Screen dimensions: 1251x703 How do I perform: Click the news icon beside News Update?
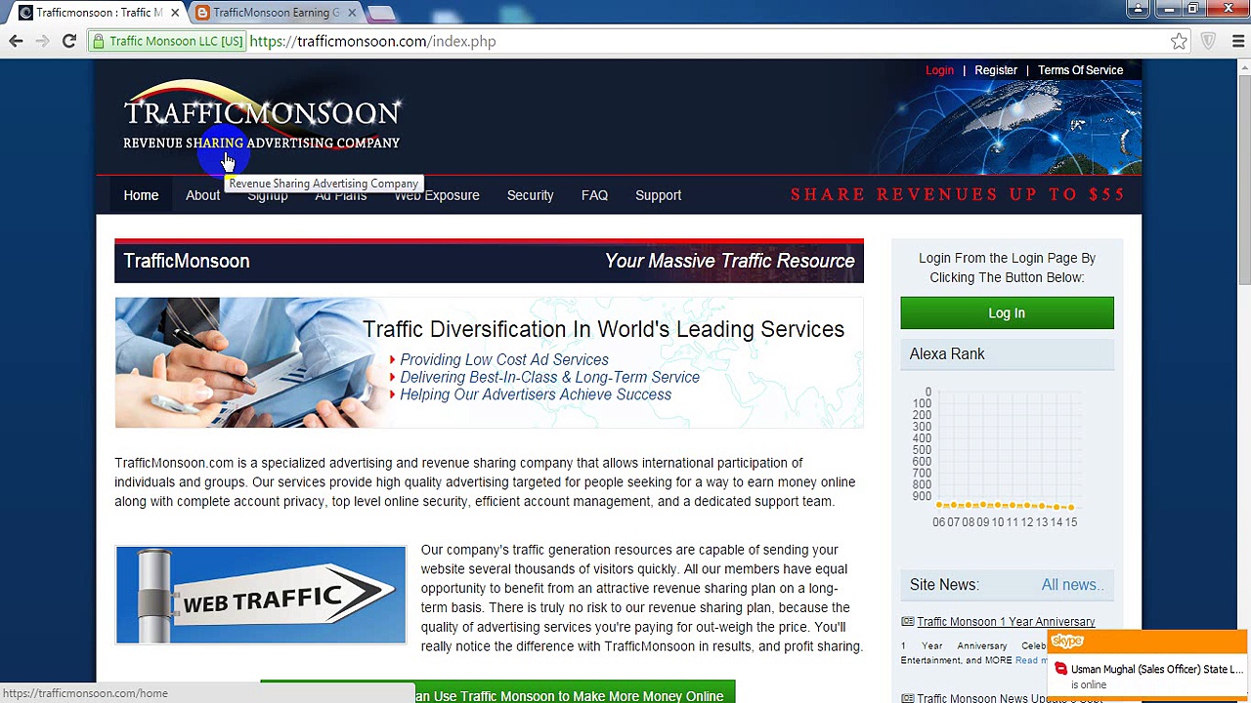tap(907, 698)
